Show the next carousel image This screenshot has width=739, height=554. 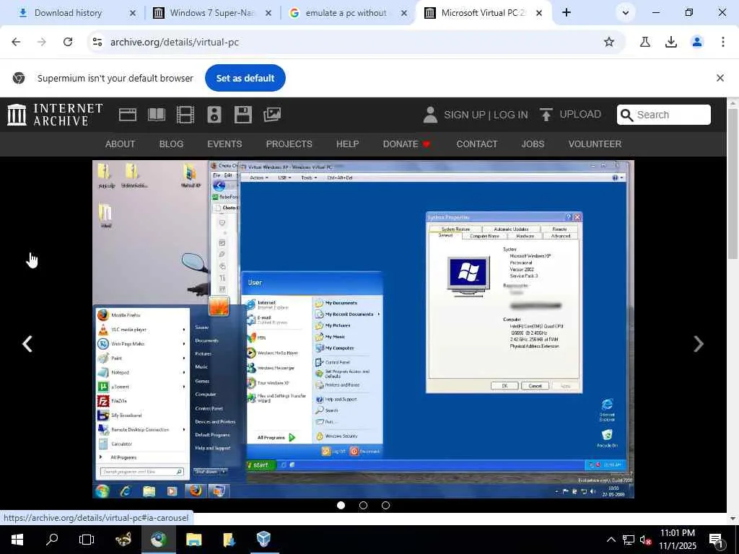pos(699,344)
